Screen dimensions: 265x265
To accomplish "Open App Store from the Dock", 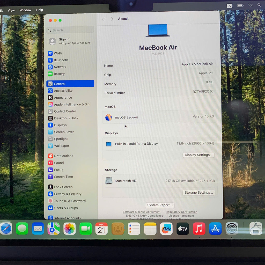I will tap(215, 229).
